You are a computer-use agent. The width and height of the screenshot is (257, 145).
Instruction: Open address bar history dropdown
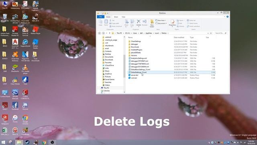(x=208, y=33)
